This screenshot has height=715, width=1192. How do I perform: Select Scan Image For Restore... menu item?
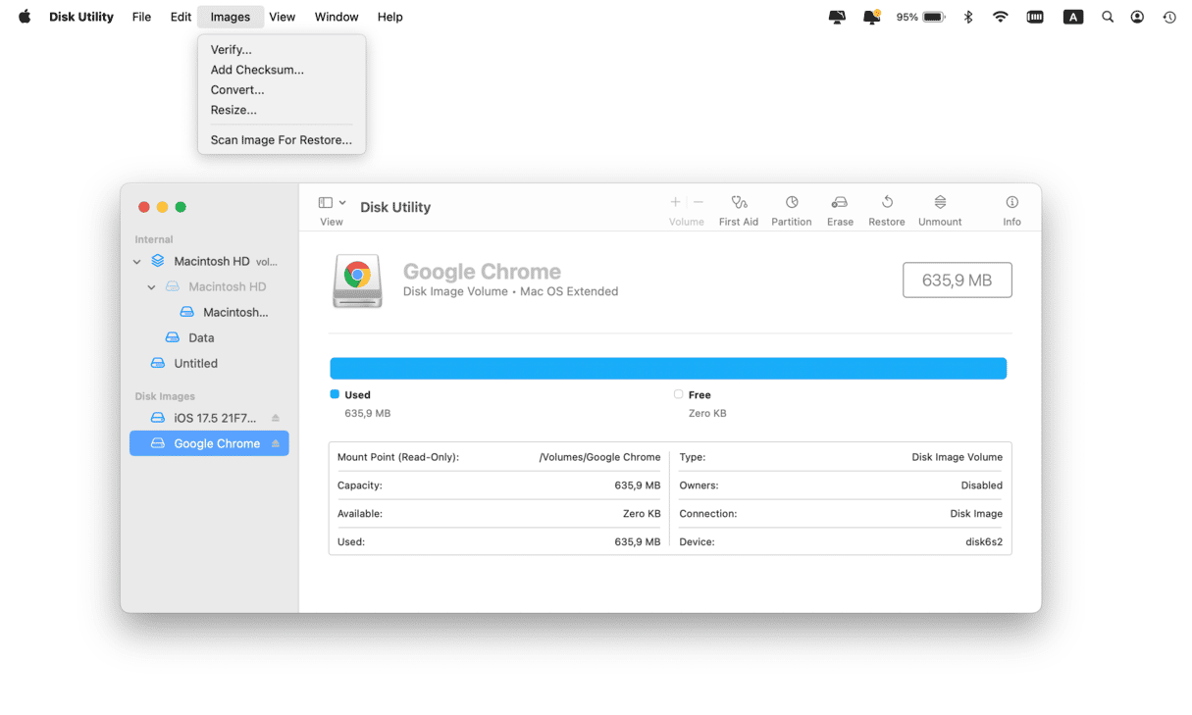[x=281, y=140]
